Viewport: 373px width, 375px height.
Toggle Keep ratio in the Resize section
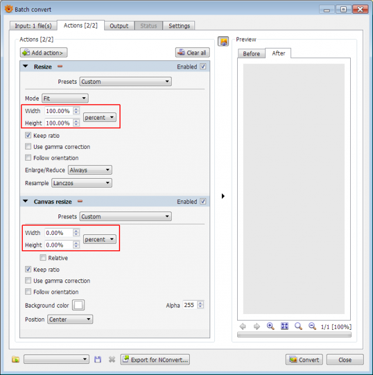click(28, 135)
